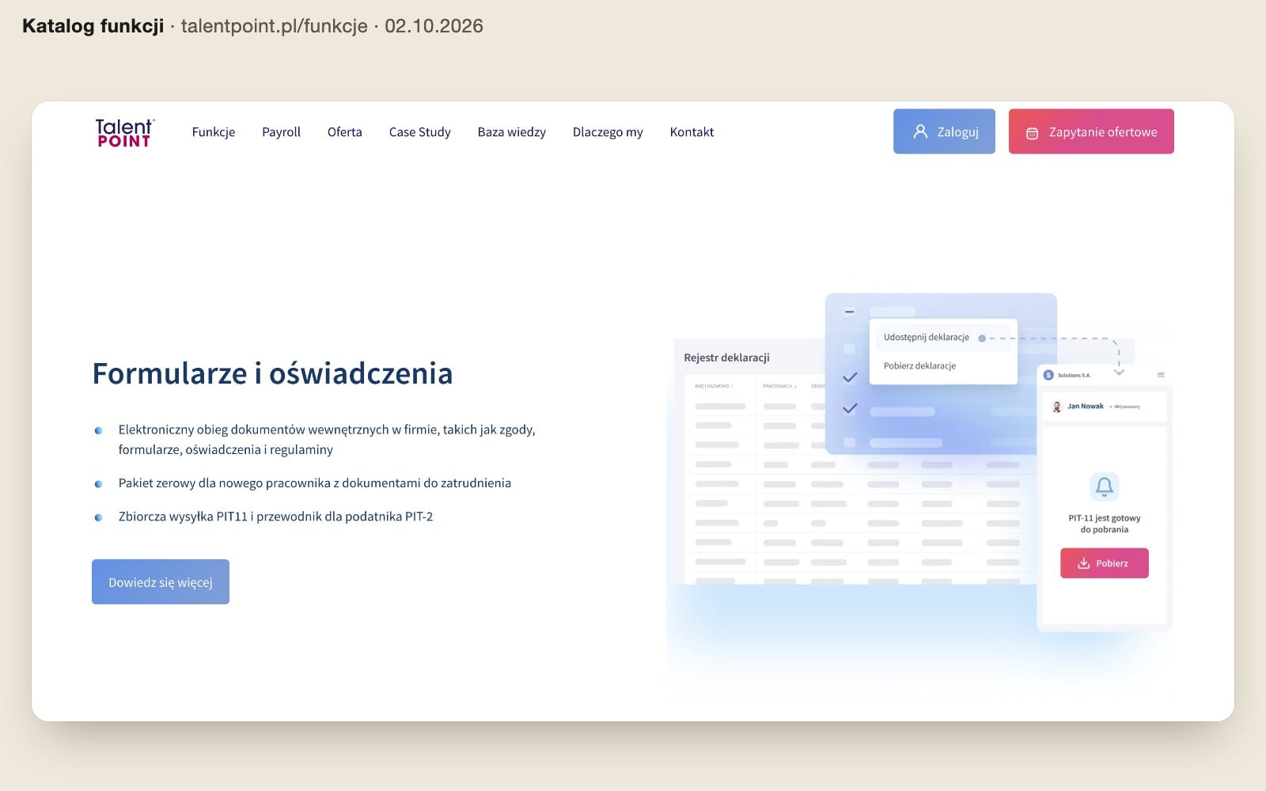Open the Funkcje menu item

point(214,132)
